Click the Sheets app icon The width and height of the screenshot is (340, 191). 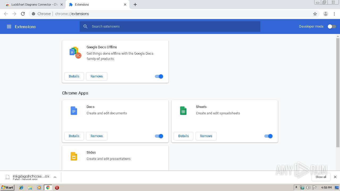tap(183, 111)
